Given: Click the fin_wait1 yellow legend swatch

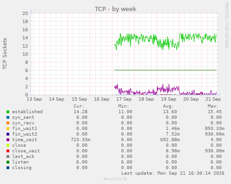Looking at the screenshot, I should (x=8, y=129).
